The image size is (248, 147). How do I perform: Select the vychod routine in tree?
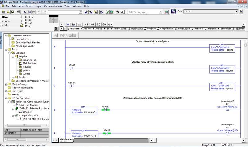pyautogui.click(x=27, y=74)
